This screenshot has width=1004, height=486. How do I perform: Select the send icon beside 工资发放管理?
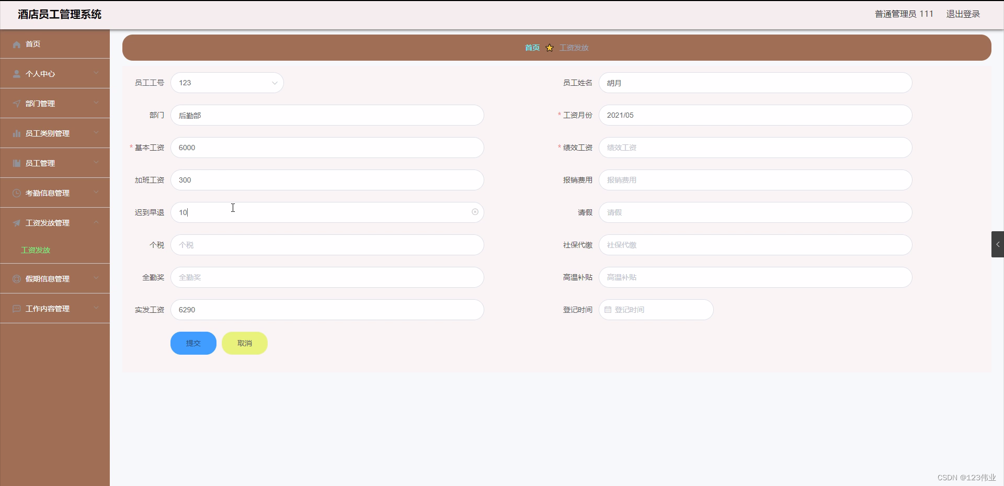coord(16,222)
